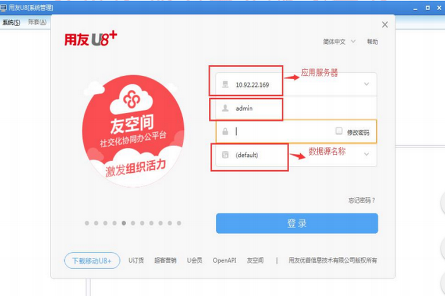Click the database icon beside (default)

225,155
